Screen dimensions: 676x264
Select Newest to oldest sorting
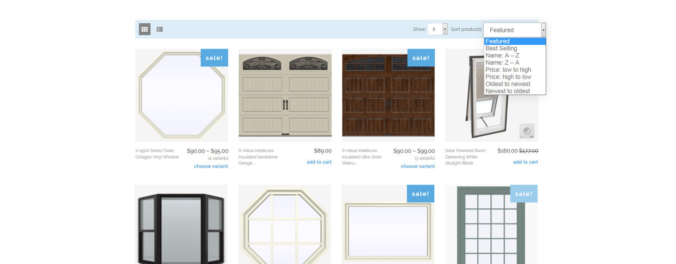(507, 91)
